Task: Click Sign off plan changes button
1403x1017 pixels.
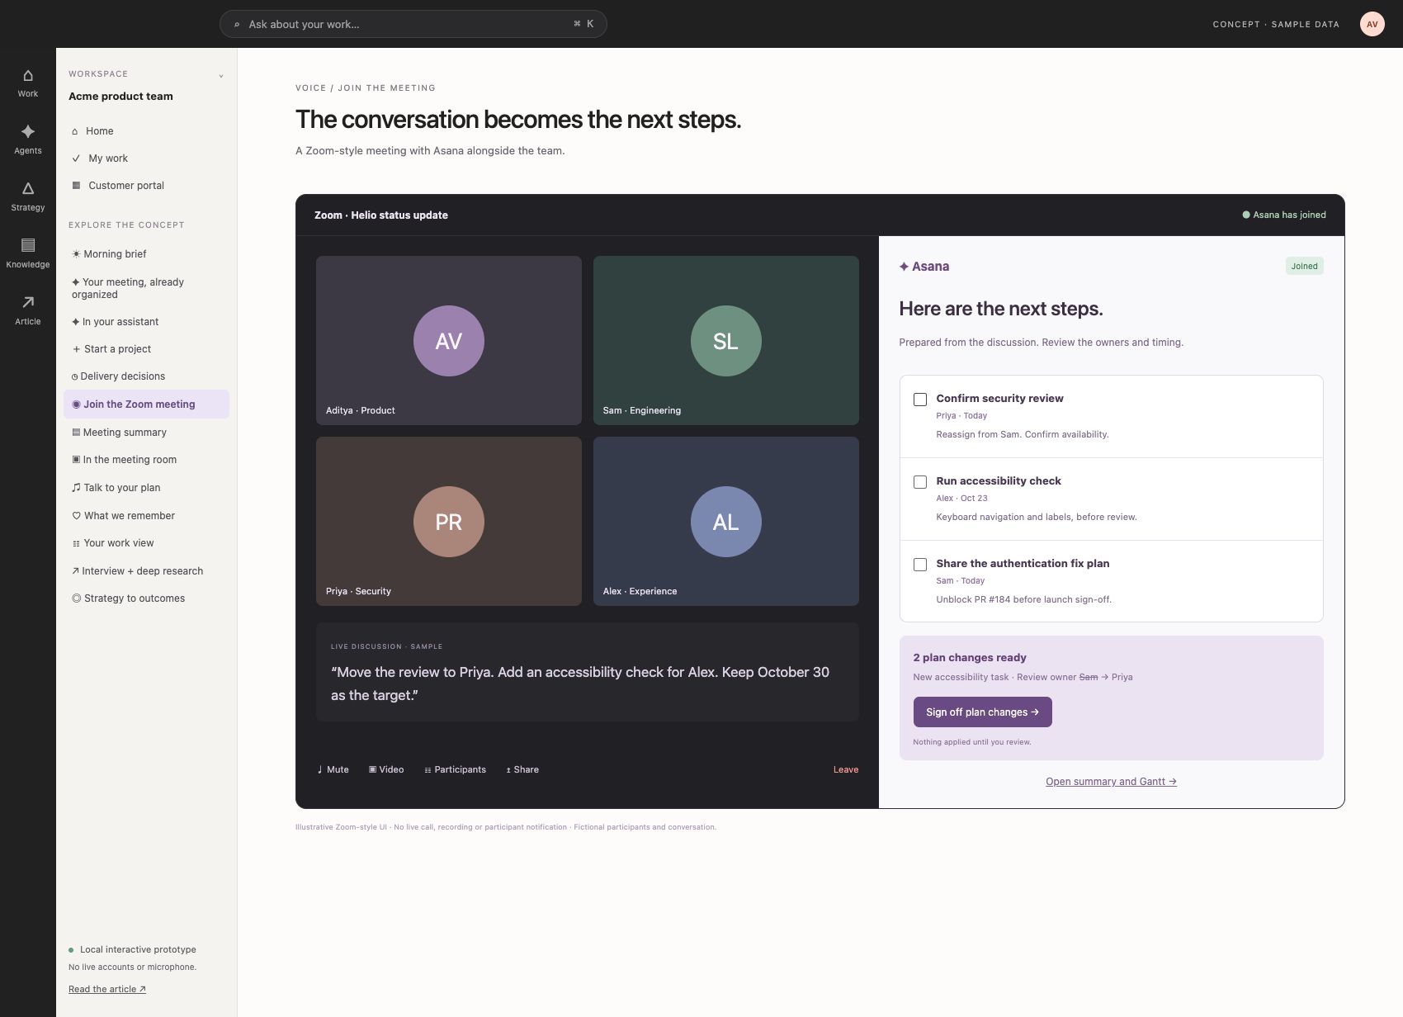Action: pyautogui.click(x=982, y=712)
